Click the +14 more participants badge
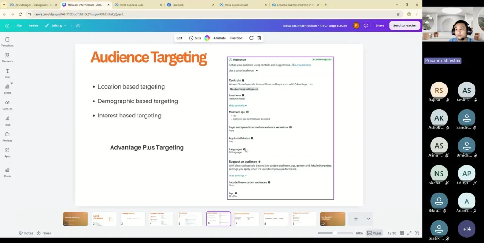Image resolution: width=484 pixels, height=243 pixels. coord(467,229)
